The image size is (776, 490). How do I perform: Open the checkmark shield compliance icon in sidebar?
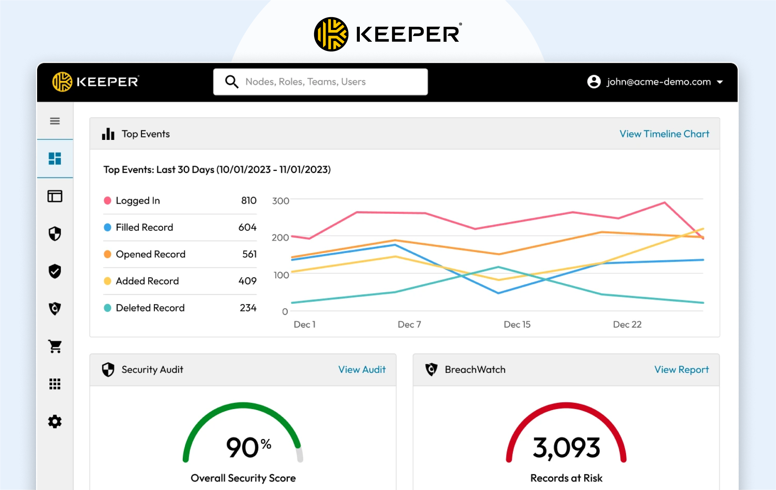coord(55,271)
